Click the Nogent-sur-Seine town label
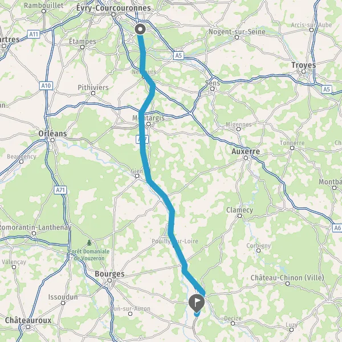Viewport: 342px width, 342px height. (237, 32)
